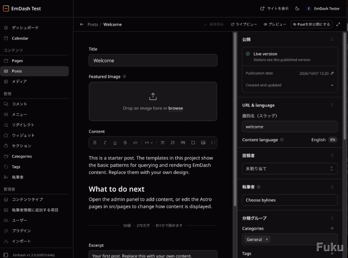The width and height of the screenshot is (348, 258).
Task: Click the slug field containing welcome
Action: tap(290, 126)
